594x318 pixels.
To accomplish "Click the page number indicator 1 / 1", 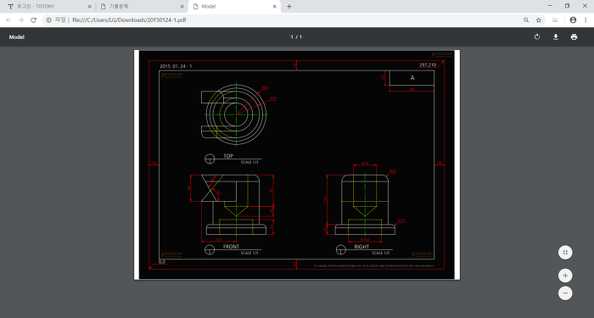I will pyautogui.click(x=296, y=36).
